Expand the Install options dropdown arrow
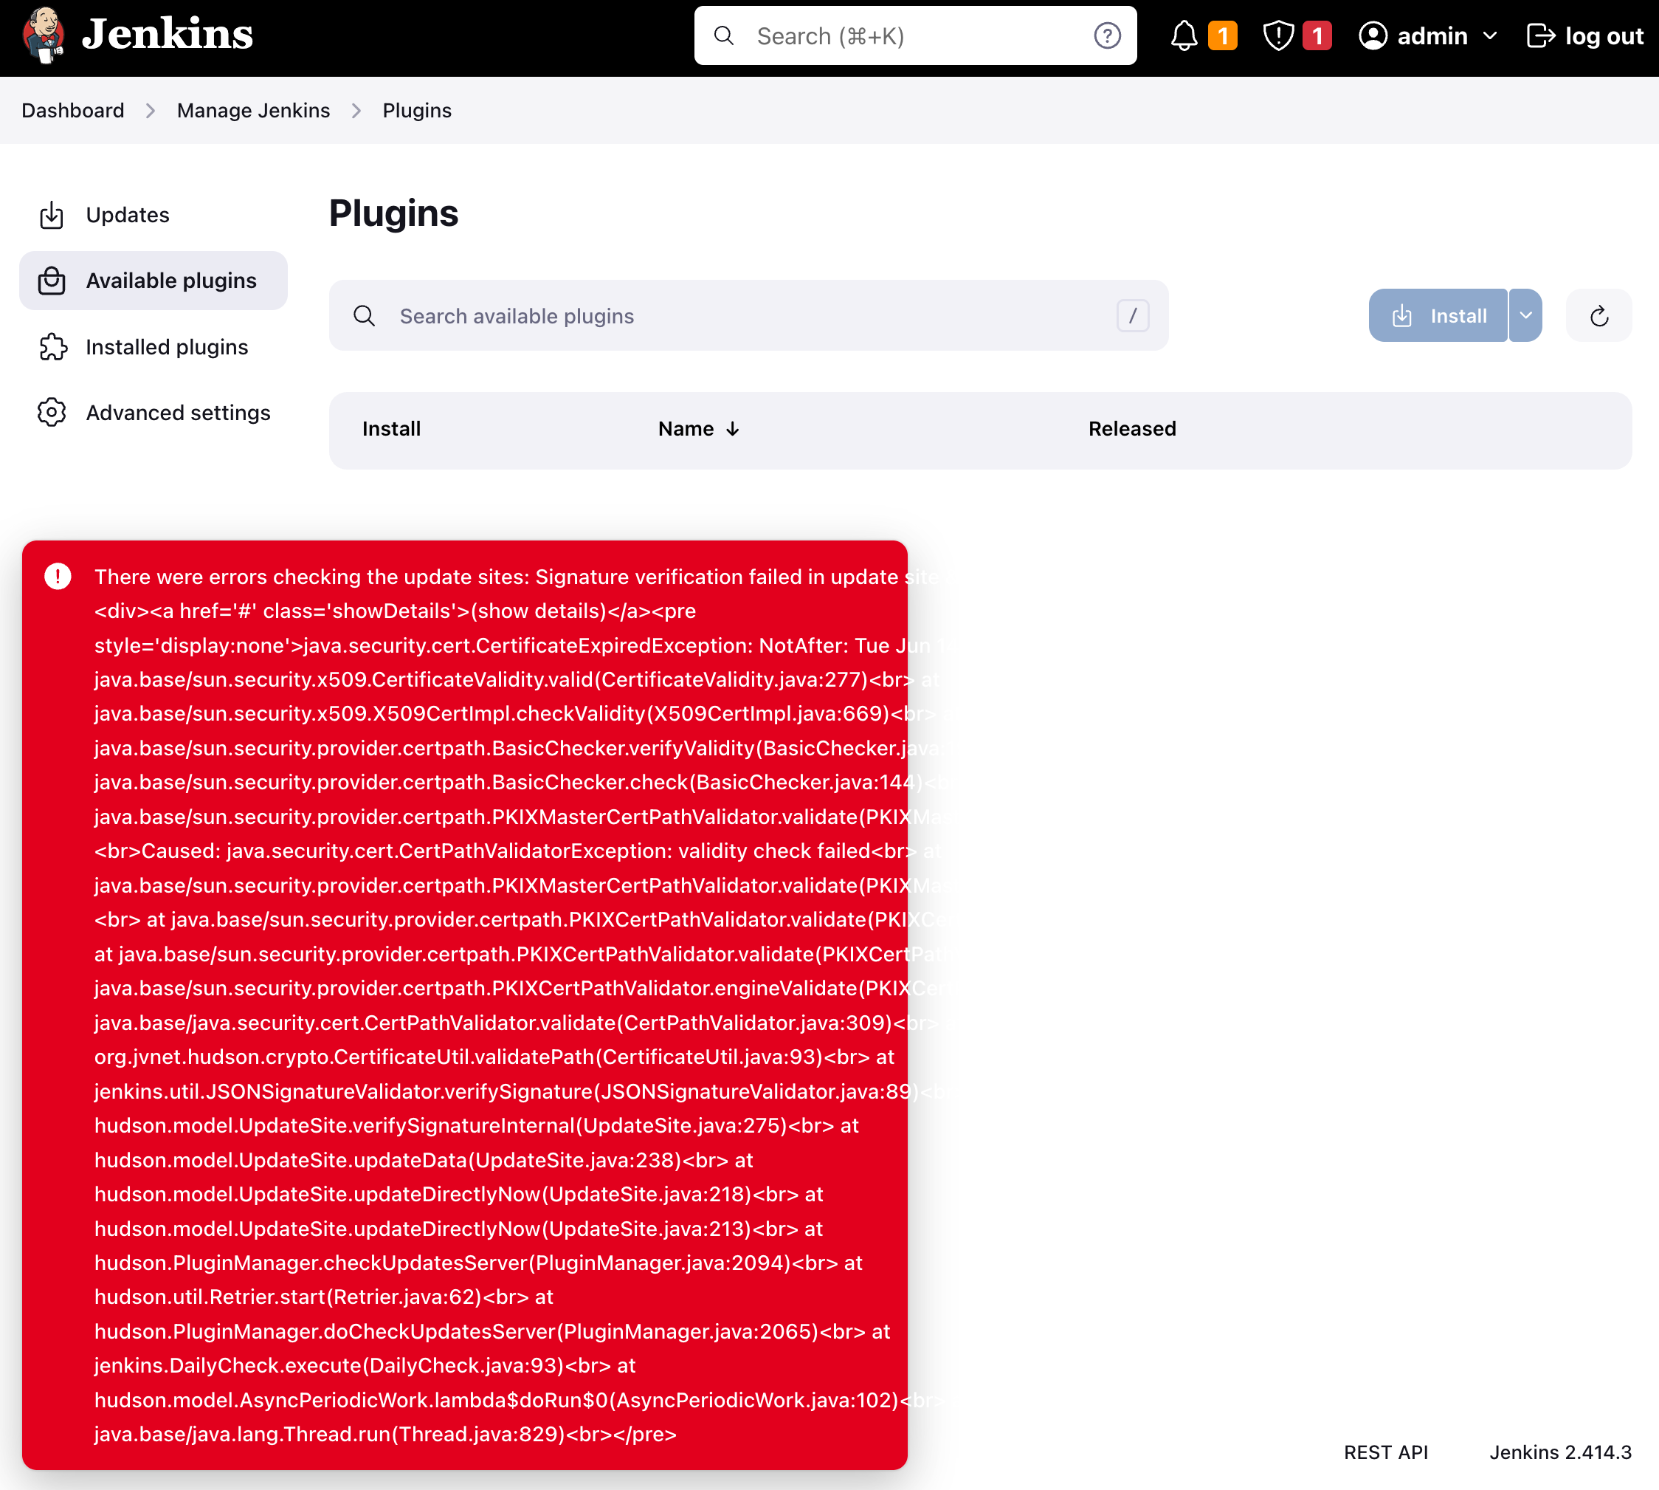 [x=1525, y=316]
